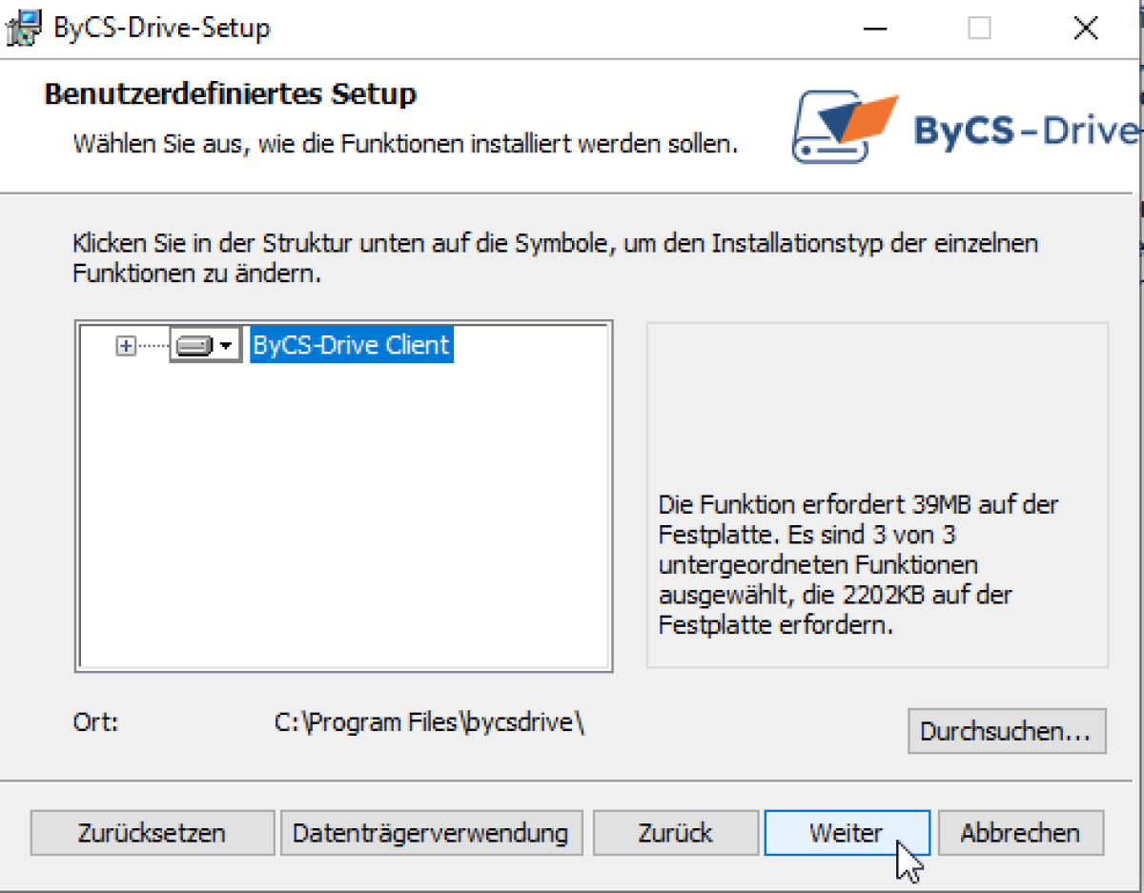
Task: Close the ByCS-Drive-Setup window
Action: pyautogui.click(x=1085, y=29)
